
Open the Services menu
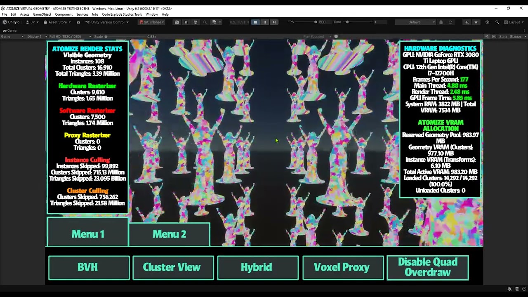pyautogui.click(x=82, y=14)
